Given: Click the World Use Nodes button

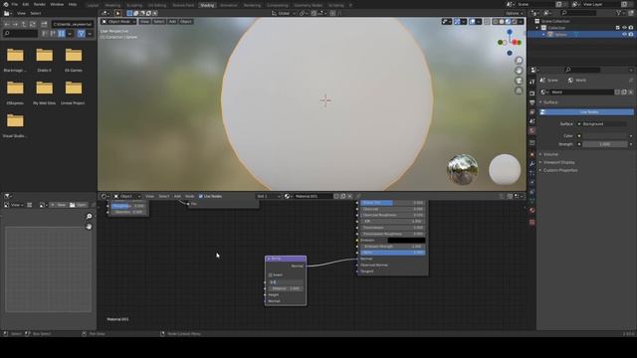Looking at the screenshot, I should (586, 112).
